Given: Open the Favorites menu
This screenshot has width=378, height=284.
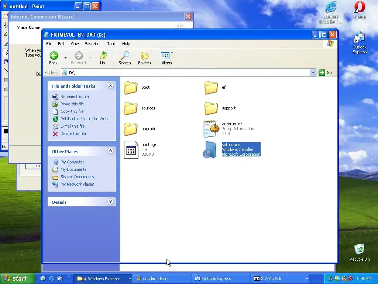Looking at the screenshot, I should 93,44.
